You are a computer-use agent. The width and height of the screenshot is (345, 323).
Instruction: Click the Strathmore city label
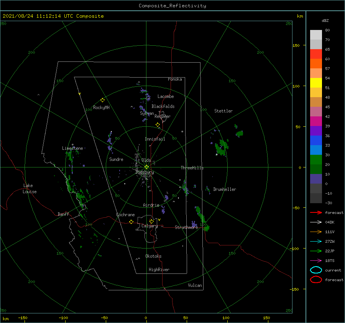tap(186, 227)
